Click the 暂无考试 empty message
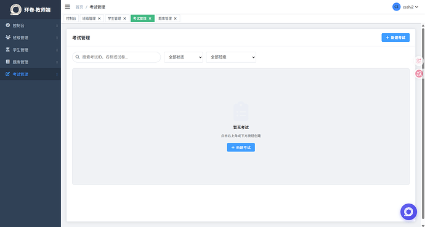Viewport: 425px width, 227px height. click(x=241, y=127)
